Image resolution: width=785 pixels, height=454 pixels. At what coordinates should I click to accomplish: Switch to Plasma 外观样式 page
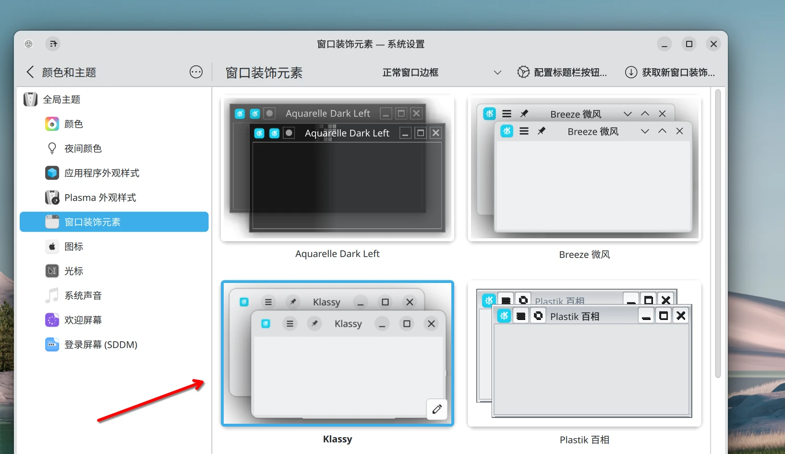point(100,197)
